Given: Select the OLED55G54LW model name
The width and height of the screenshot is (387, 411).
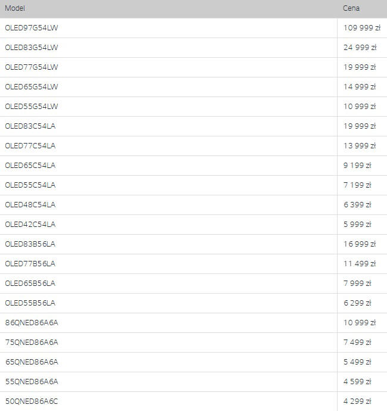Looking at the screenshot, I should coord(32,107).
